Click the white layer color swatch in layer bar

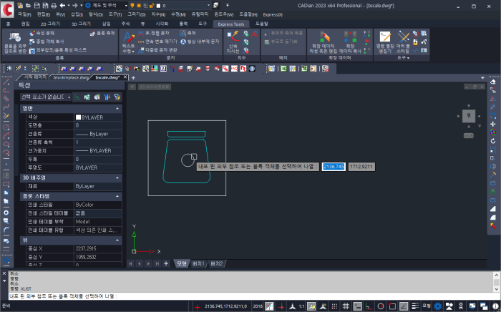tap(159, 6)
